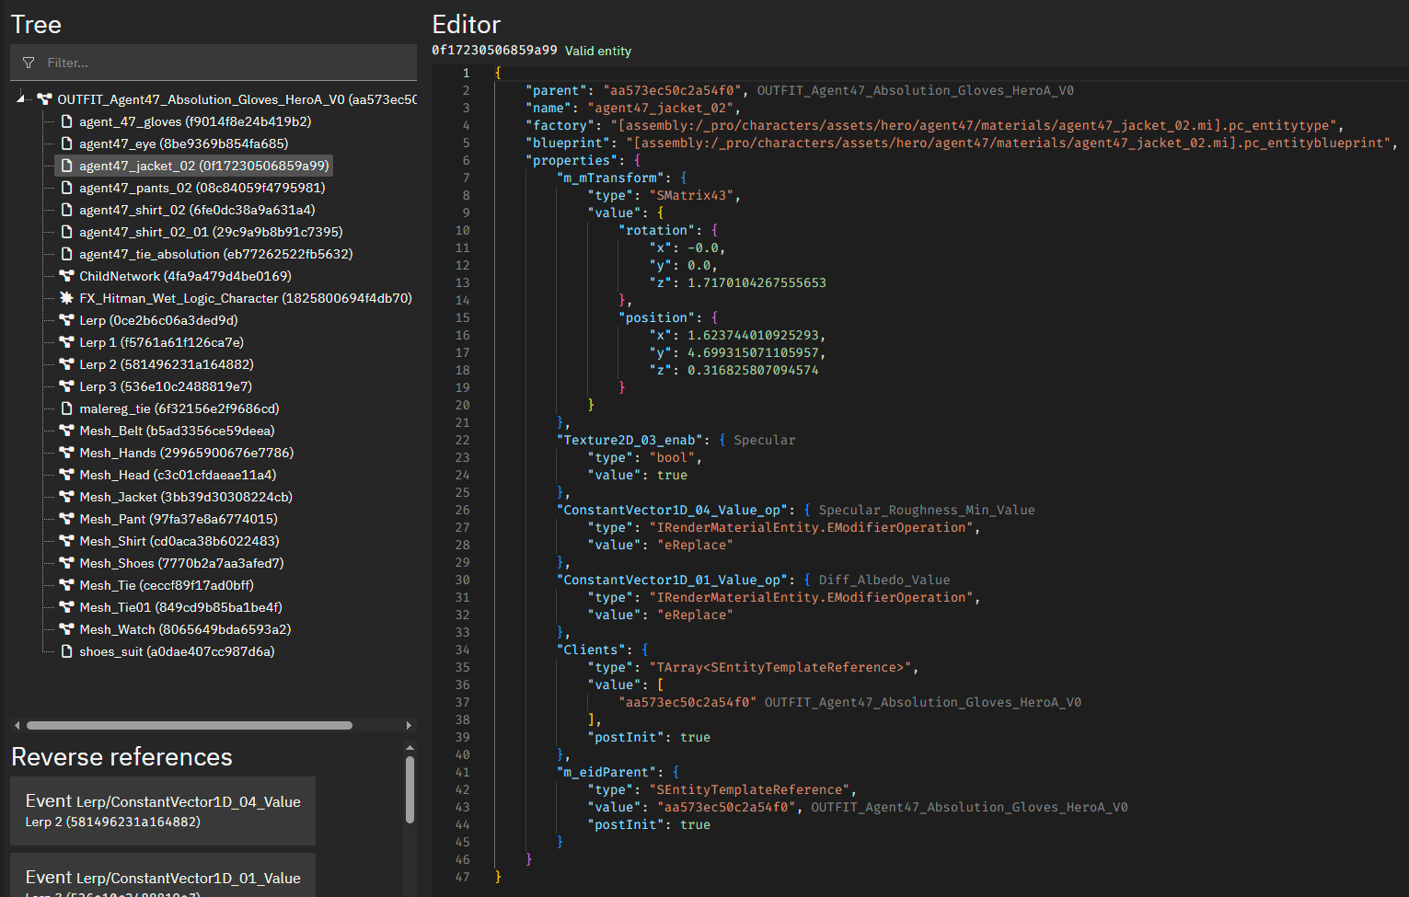Viewport: 1409px width, 897px height.
Task: Collapse the OUTFIT_Agent47_Absolution_Gloves_HeroA_V0 root node
Action: (20, 98)
